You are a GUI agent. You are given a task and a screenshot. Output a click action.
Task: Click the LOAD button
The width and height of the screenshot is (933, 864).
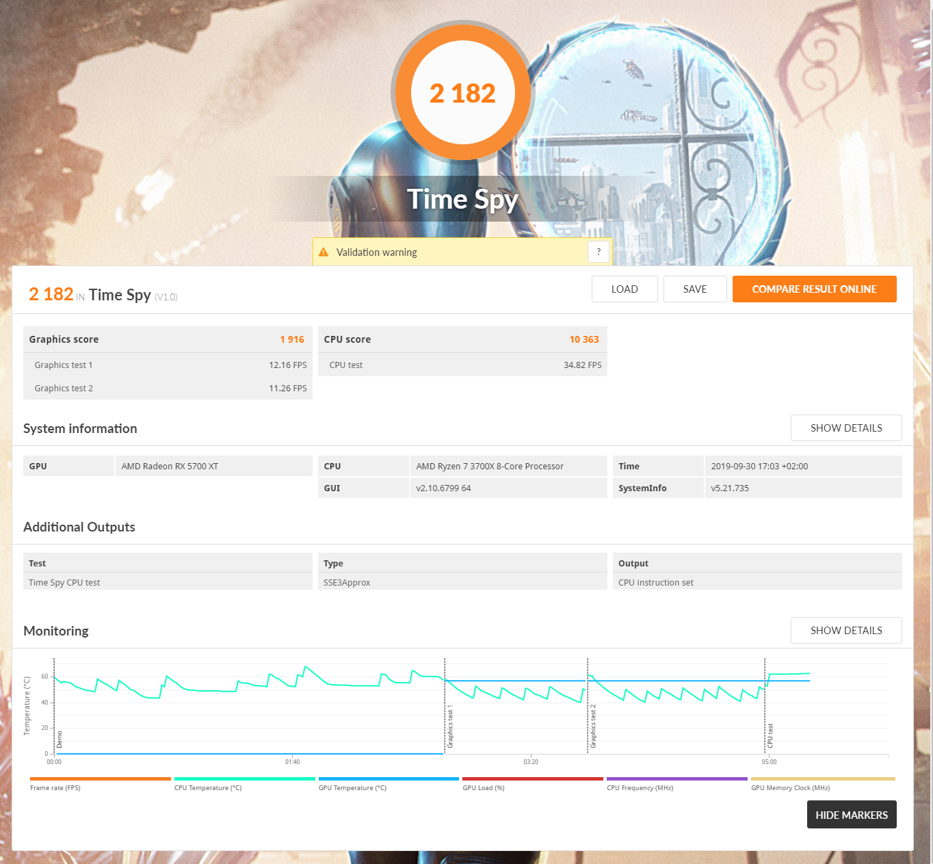625,289
